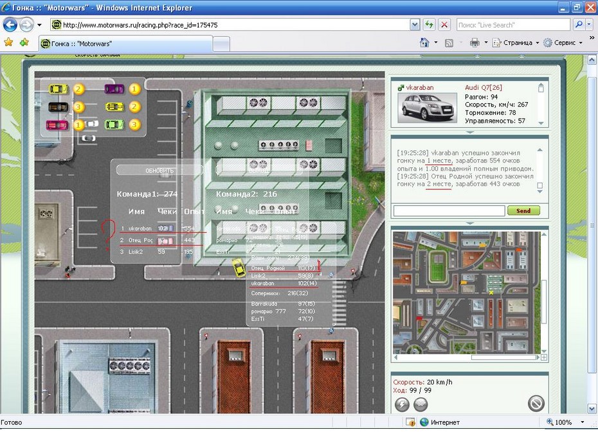Image resolution: width=598 pixels, height=448 pixels.
Task: Select the yellow striped car below the purple car
Action: click(x=115, y=107)
